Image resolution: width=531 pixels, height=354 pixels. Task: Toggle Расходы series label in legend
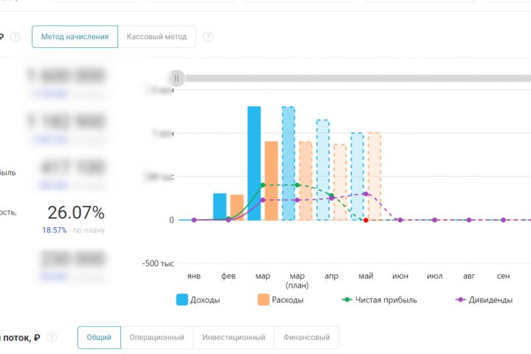288,300
